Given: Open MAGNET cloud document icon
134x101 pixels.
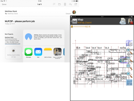Looking at the screenshot, I should [x=123, y=21].
